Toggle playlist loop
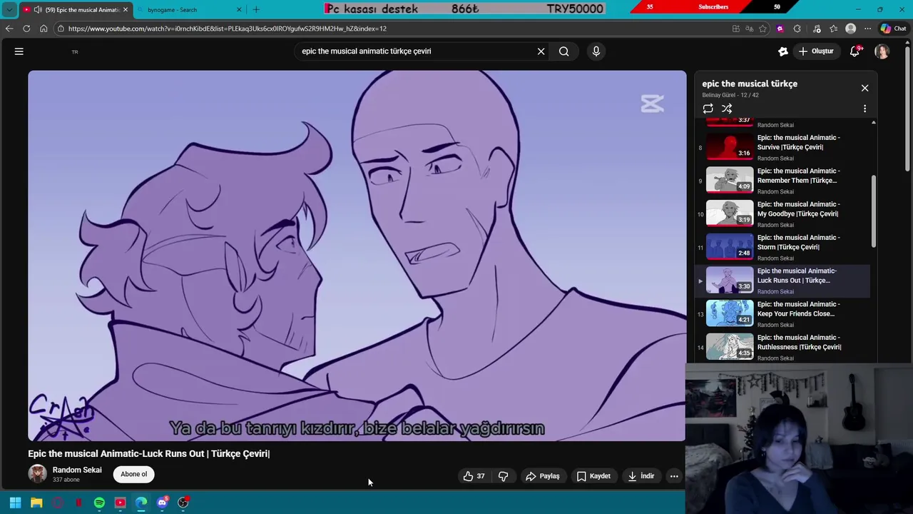 point(708,109)
